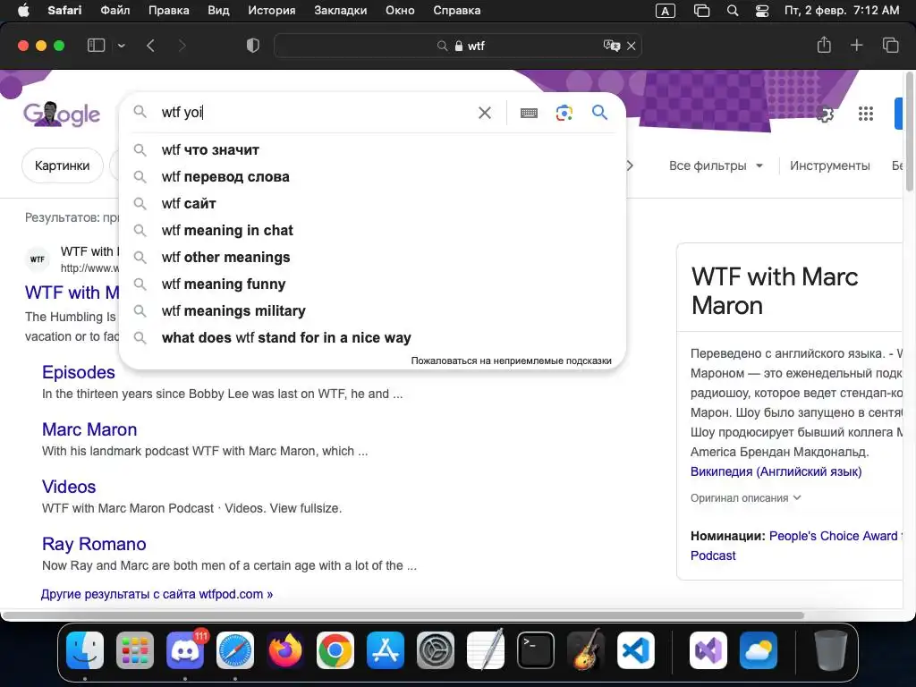Open the История menu
The height and width of the screenshot is (687, 916).
click(272, 11)
